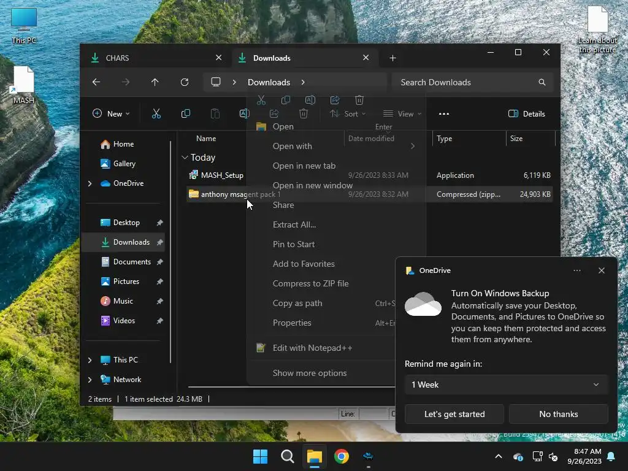Add a new Explorer tab

click(392, 58)
